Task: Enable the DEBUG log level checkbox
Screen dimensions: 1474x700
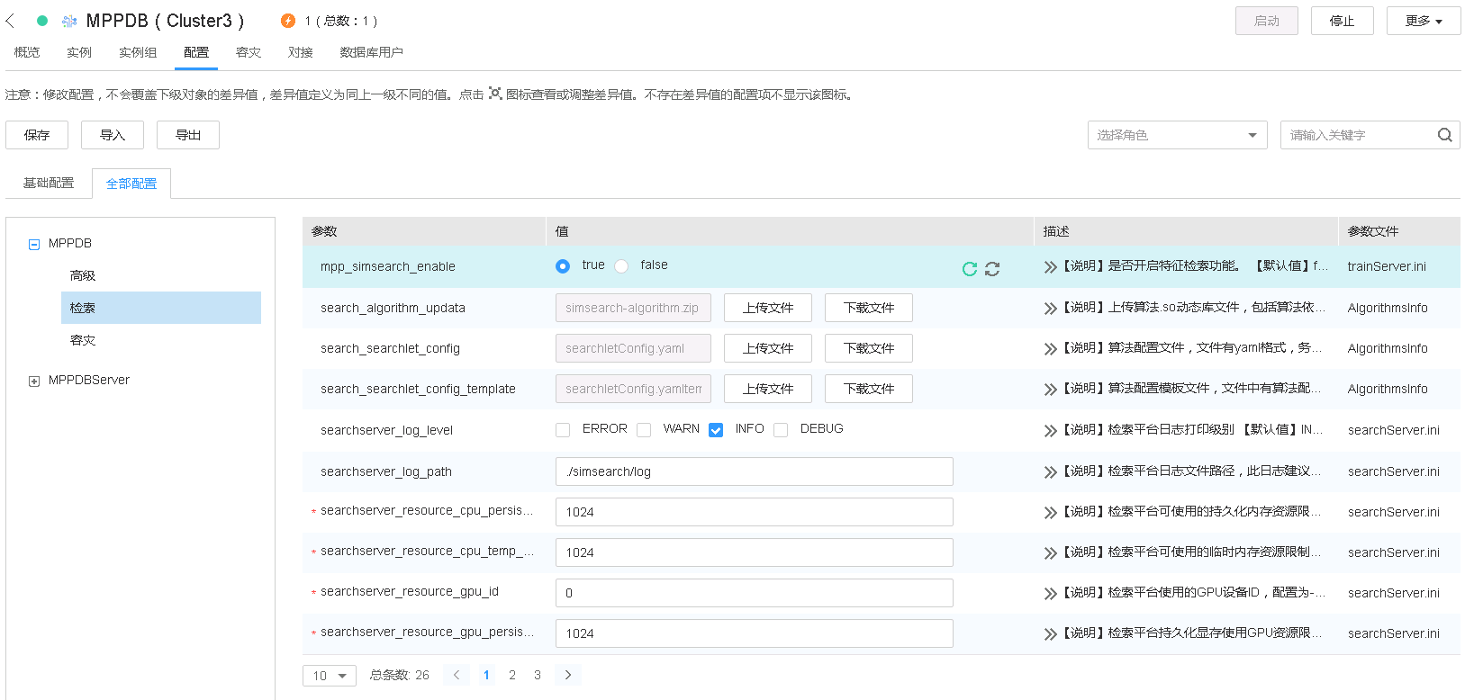Action: [781, 430]
